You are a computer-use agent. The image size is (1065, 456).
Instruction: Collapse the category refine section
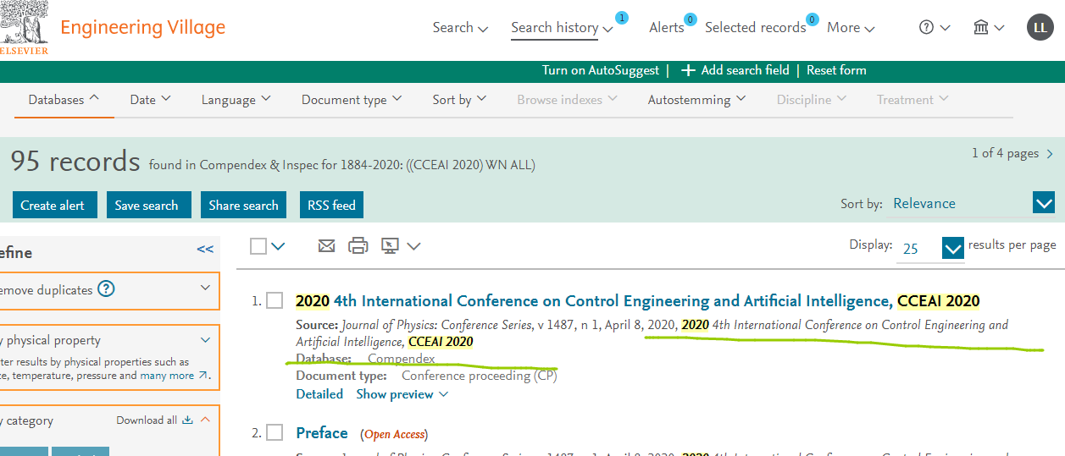(x=205, y=420)
